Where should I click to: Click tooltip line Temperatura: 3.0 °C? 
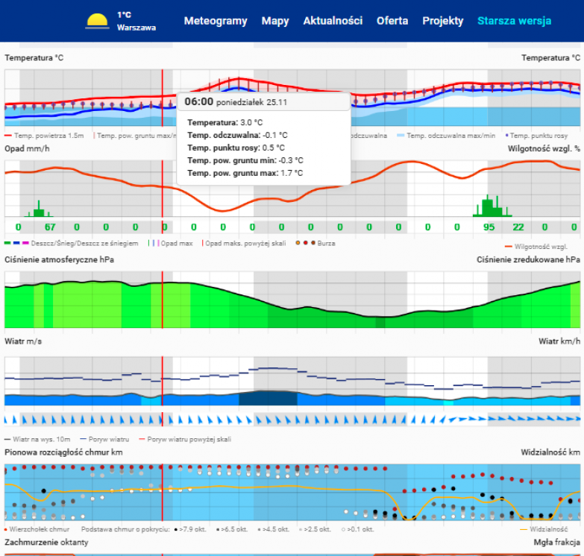225,122
